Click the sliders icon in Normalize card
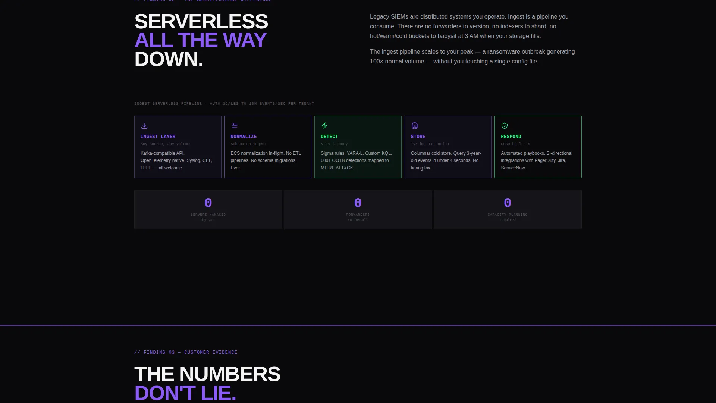The height and width of the screenshot is (403, 716). pyautogui.click(x=234, y=126)
